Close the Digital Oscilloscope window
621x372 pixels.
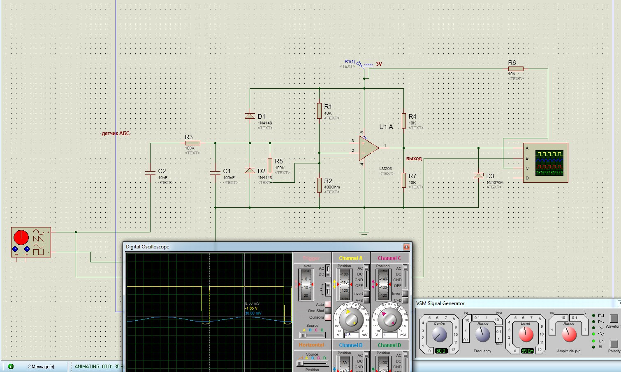pyautogui.click(x=406, y=247)
